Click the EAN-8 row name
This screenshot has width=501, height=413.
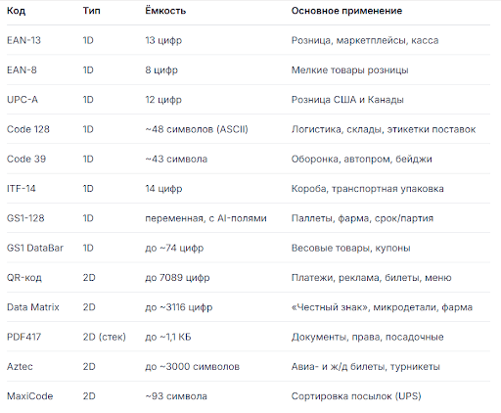coord(22,70)
